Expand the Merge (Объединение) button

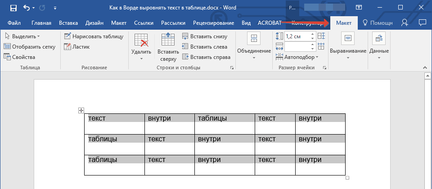pyautogui.click(x=254, y=46)
